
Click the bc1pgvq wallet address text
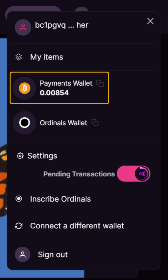pyautogui.click(x=62, y=25)
